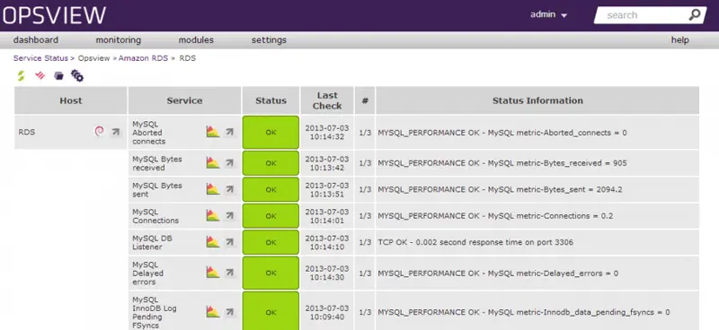Click MySQL InnoDB Log Pending FSyncs name
Screen dimensions: 719x330
[x=154, y=312]
